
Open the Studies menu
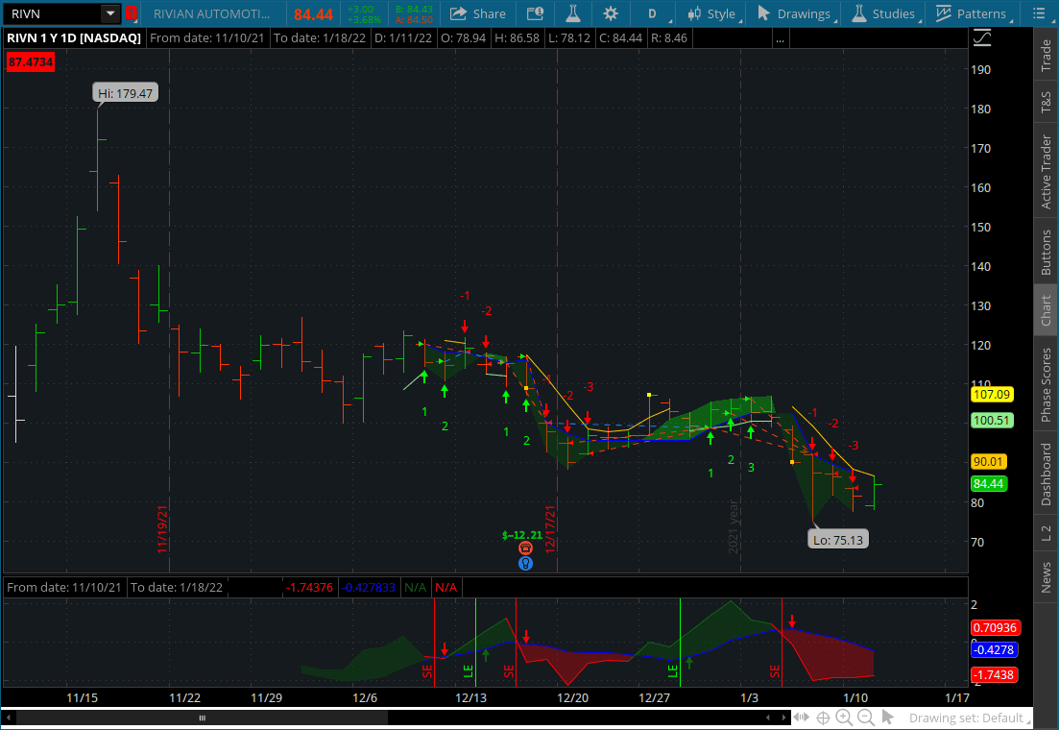(883, 13)
